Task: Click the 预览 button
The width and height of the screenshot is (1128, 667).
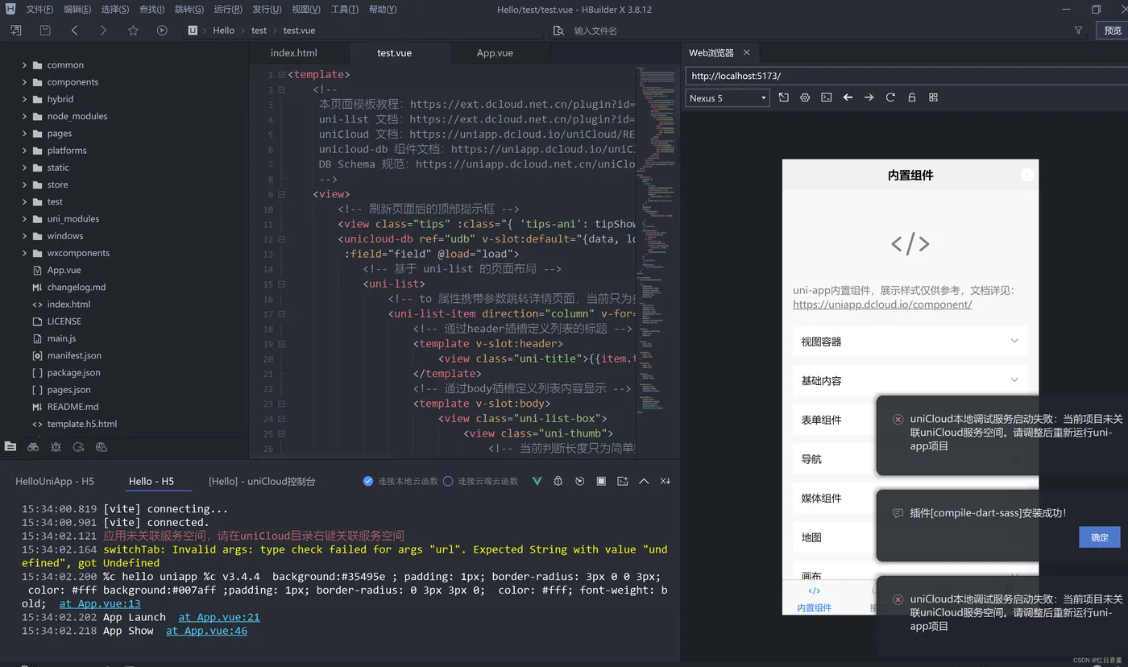Action: coord(1113,31)
